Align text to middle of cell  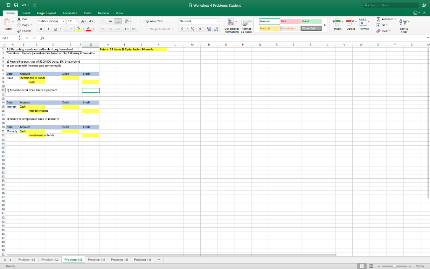(x=110, y=21)
